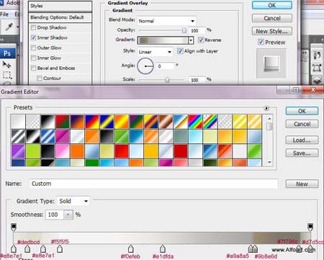Image resolution: width=324 pixels, height=260 pixels.
Task: Click the Opacity value field showing 100
Action: (x=197, y=31)
